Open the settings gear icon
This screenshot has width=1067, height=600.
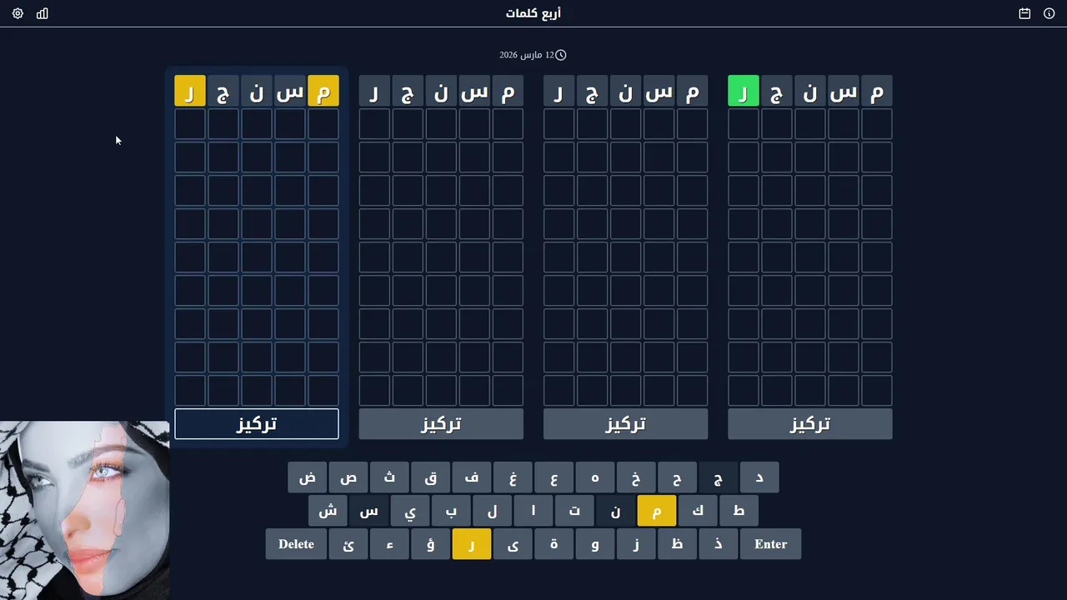[18, 13]
